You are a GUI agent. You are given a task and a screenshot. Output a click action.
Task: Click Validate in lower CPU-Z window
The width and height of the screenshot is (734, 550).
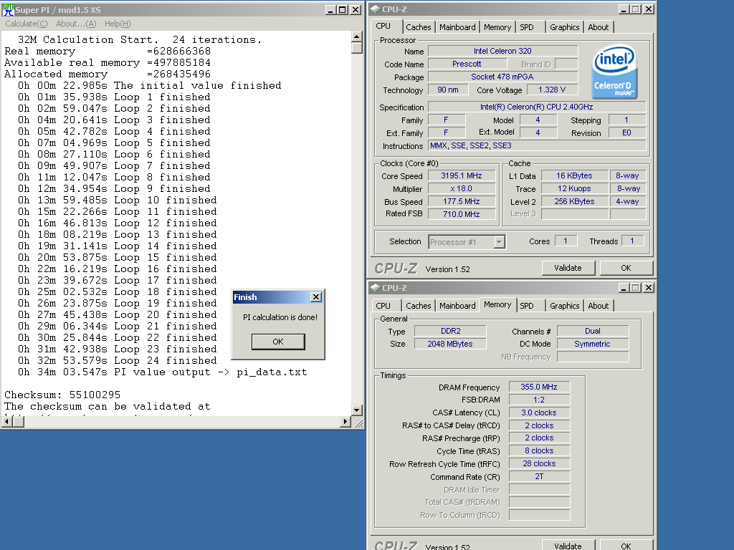[x=568, y=545]
